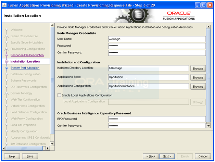Click the Create Response File step
215x162 pixels.
[x=24, y=36]
